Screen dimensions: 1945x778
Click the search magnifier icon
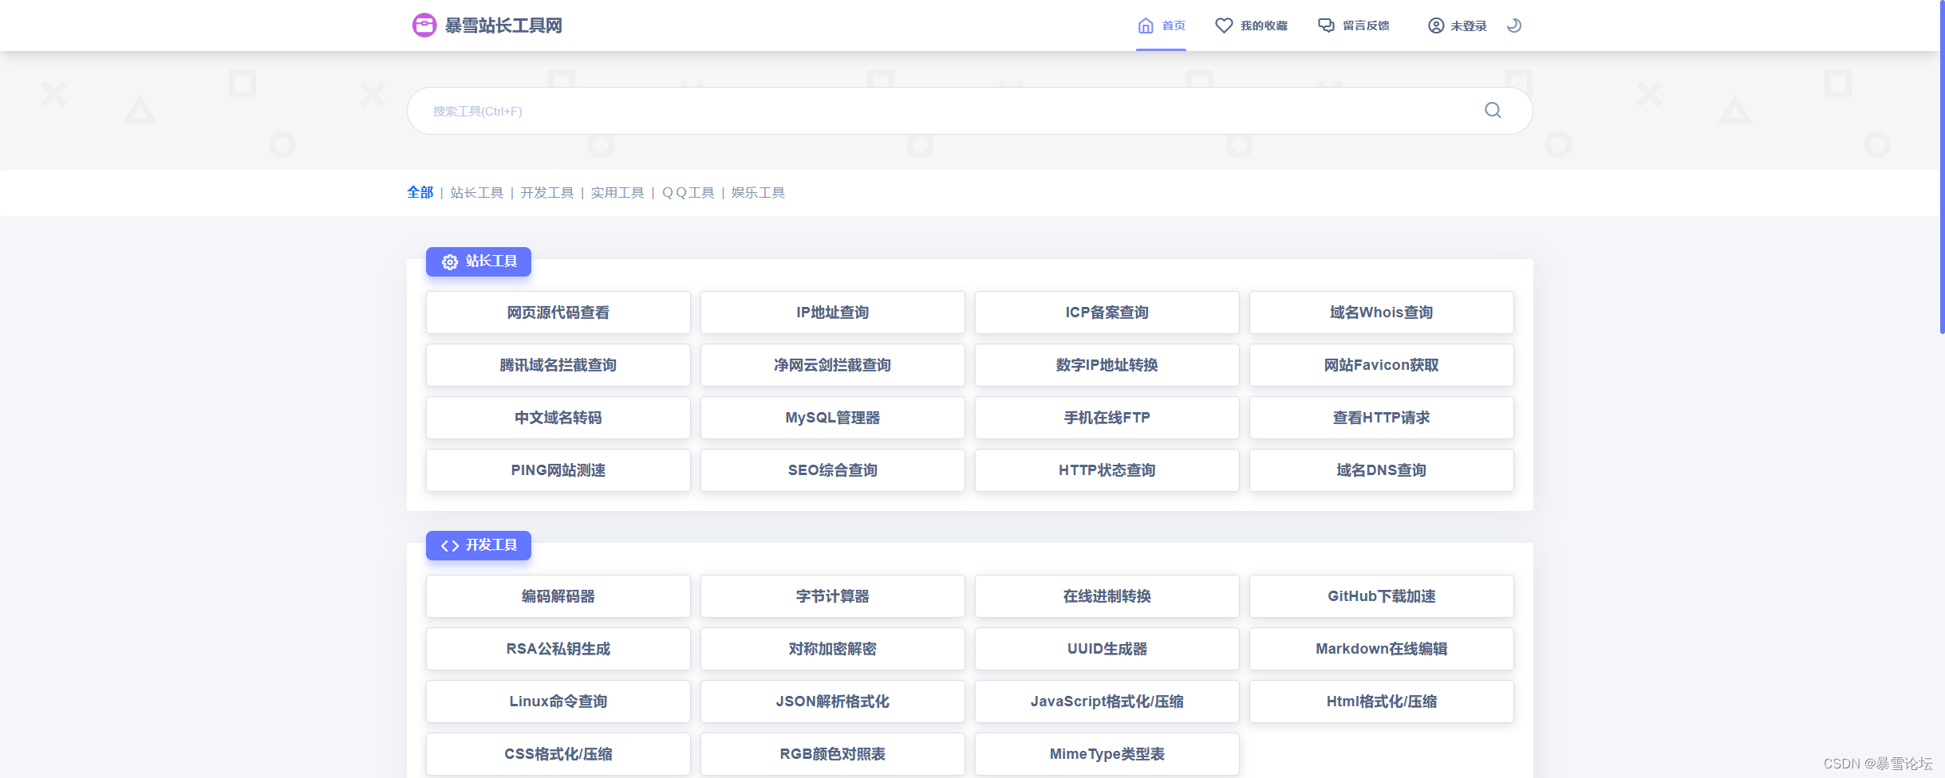tap(1492, 110)
